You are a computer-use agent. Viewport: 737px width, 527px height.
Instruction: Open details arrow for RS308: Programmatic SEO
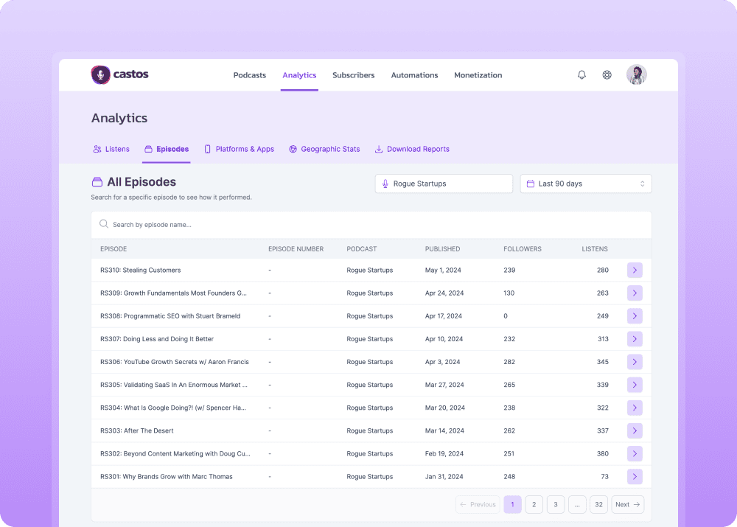635,316
